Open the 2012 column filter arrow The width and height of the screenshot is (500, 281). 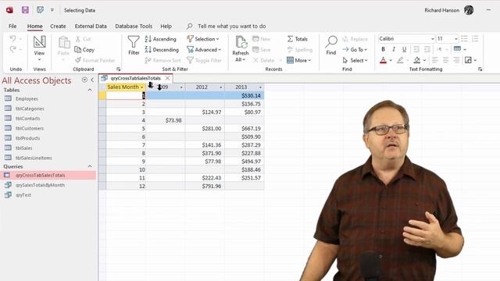pyautogui.click(x=220, y=87)
